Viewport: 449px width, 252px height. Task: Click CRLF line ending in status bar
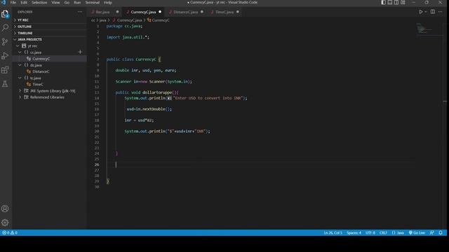point(383,232)
